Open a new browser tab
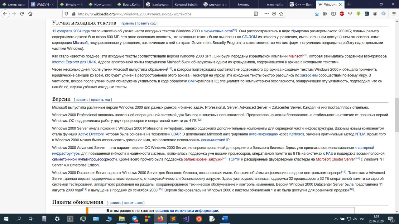Viewport: 399px width, 224px height. [349, 4]
